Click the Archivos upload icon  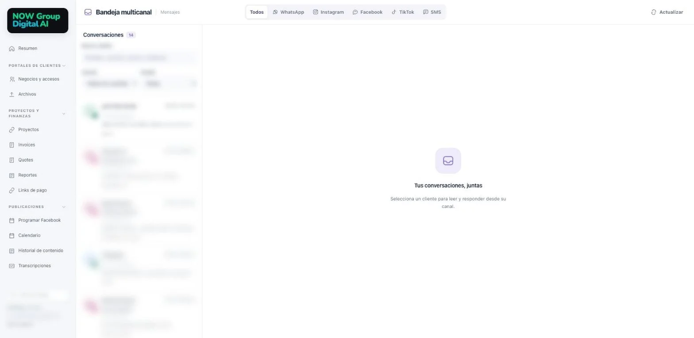click(12, 94)
